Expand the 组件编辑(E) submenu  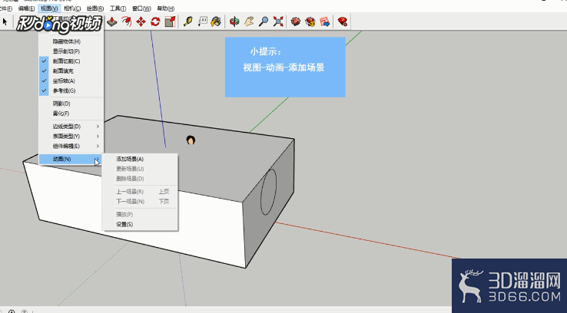pos(71,147)
